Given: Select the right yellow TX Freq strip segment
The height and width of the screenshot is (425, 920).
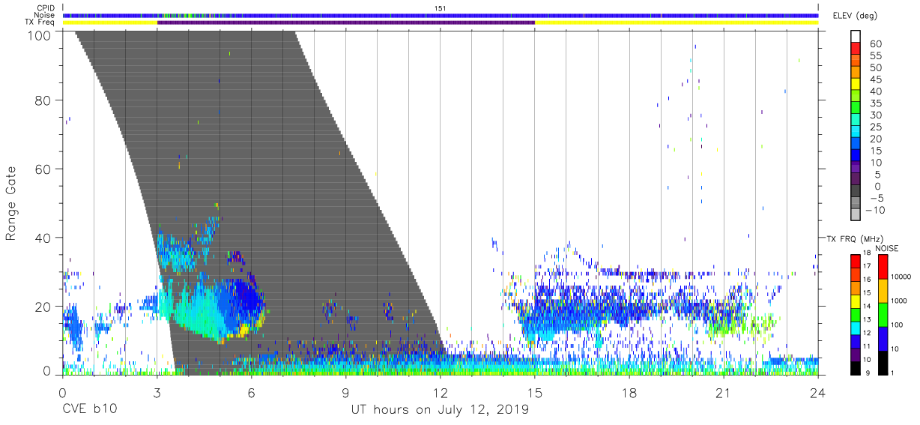Looking at the screenshot, I should click(x=677, y=22).
